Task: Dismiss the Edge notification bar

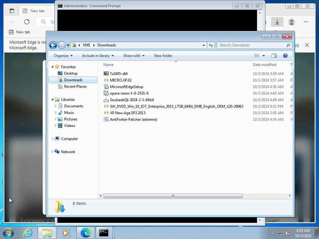Action: [x=307, y=45]
